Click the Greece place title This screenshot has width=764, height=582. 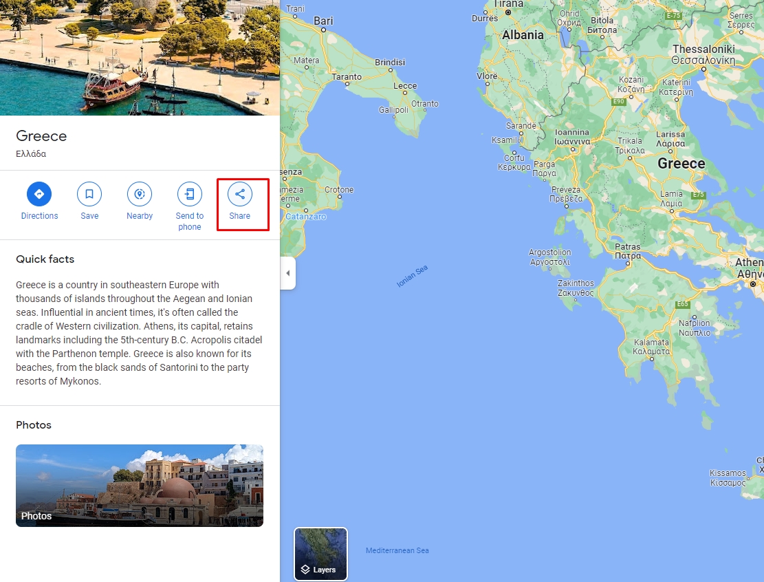(x=41, y=136)
